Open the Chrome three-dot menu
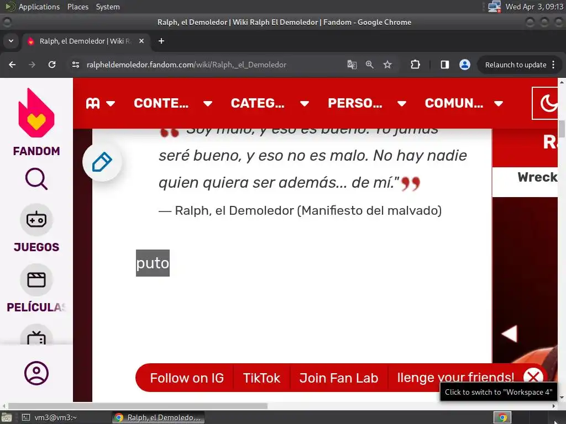 click(553, 65)
